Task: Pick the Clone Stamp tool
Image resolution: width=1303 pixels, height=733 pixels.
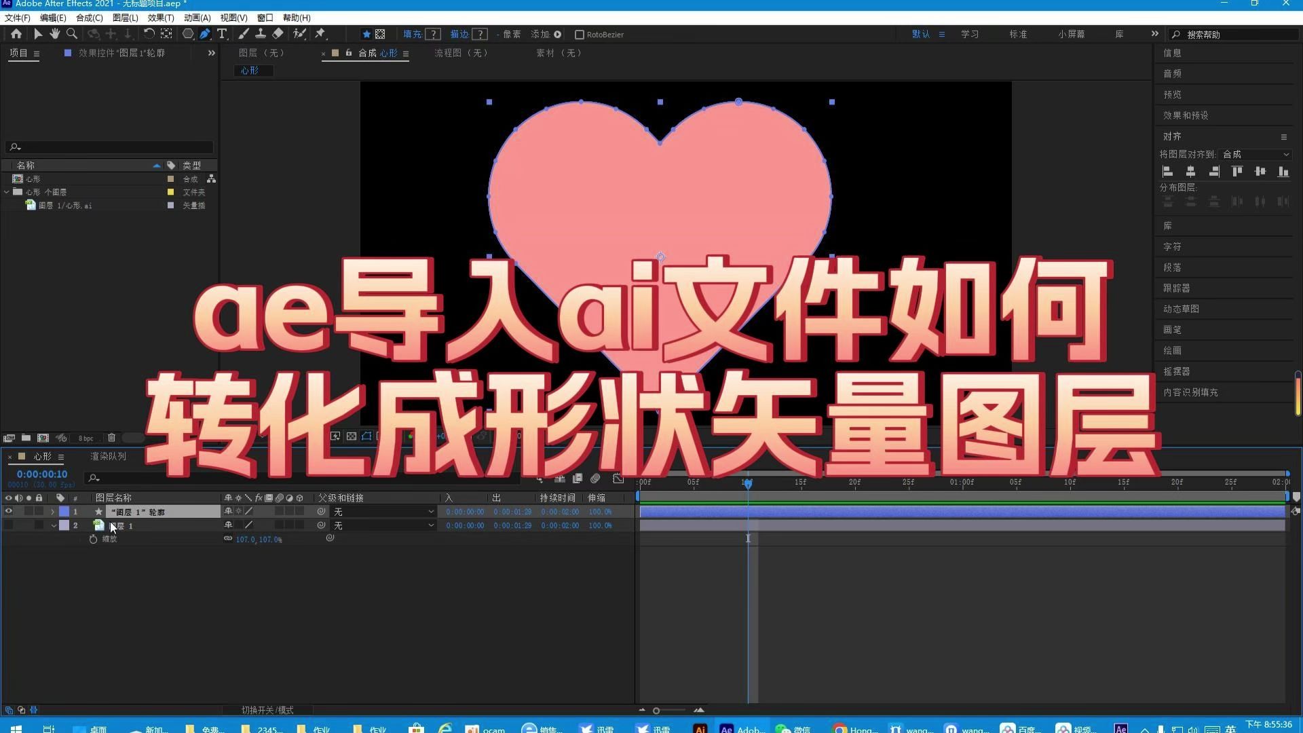Action: coord(261,34)
